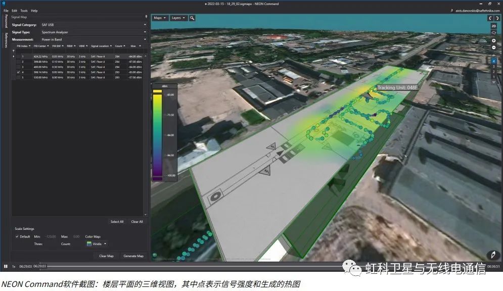Select the -63.00 dBm max cell
The height and width of the screenshot is (291, 503).
click(135, 72)
